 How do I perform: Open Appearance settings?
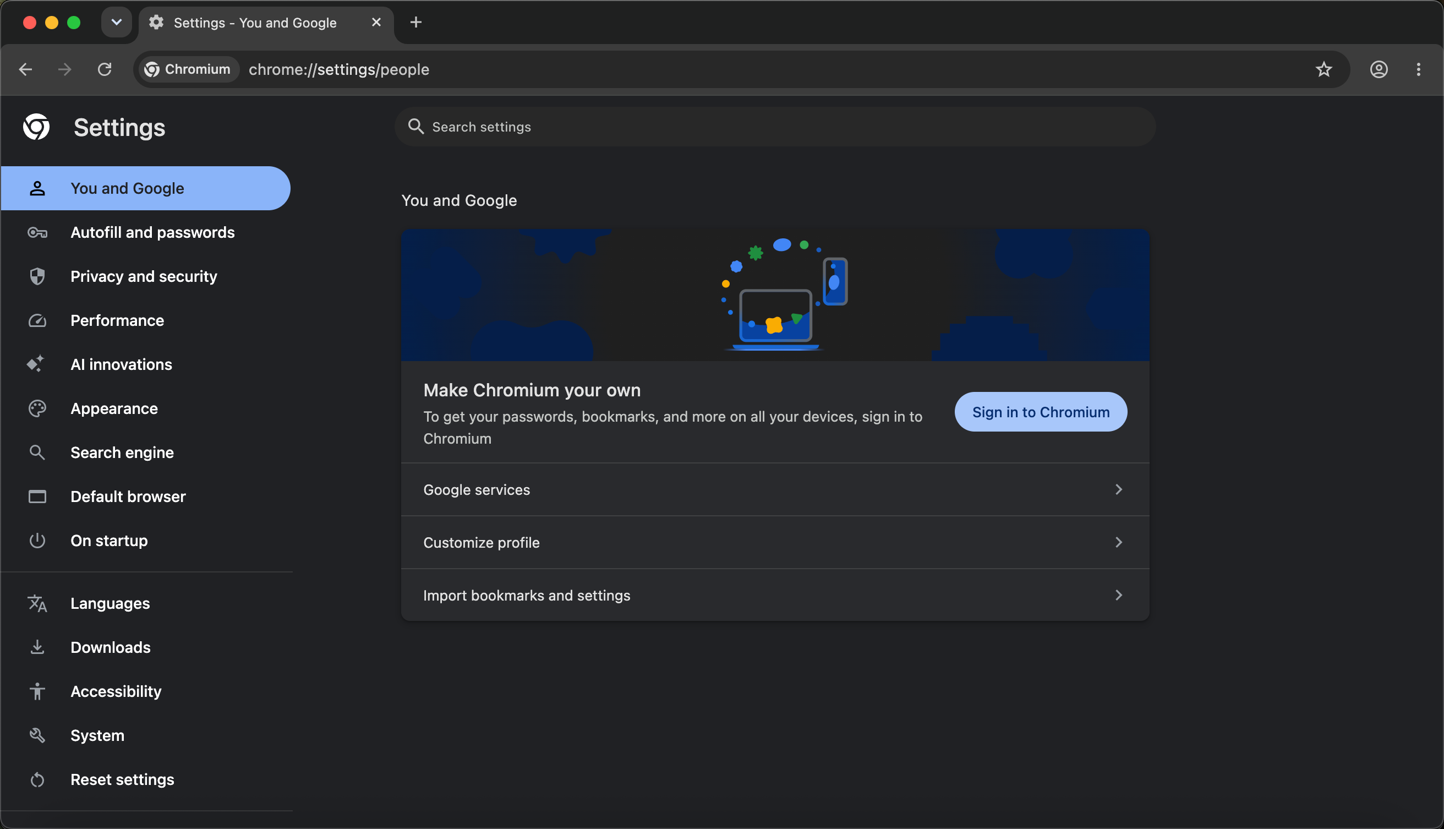[146, 408]
